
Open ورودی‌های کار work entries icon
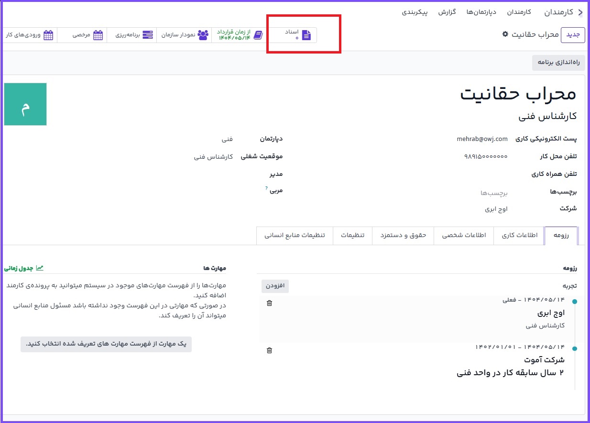(48, 35)
